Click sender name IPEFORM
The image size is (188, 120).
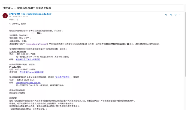(15, 14)
